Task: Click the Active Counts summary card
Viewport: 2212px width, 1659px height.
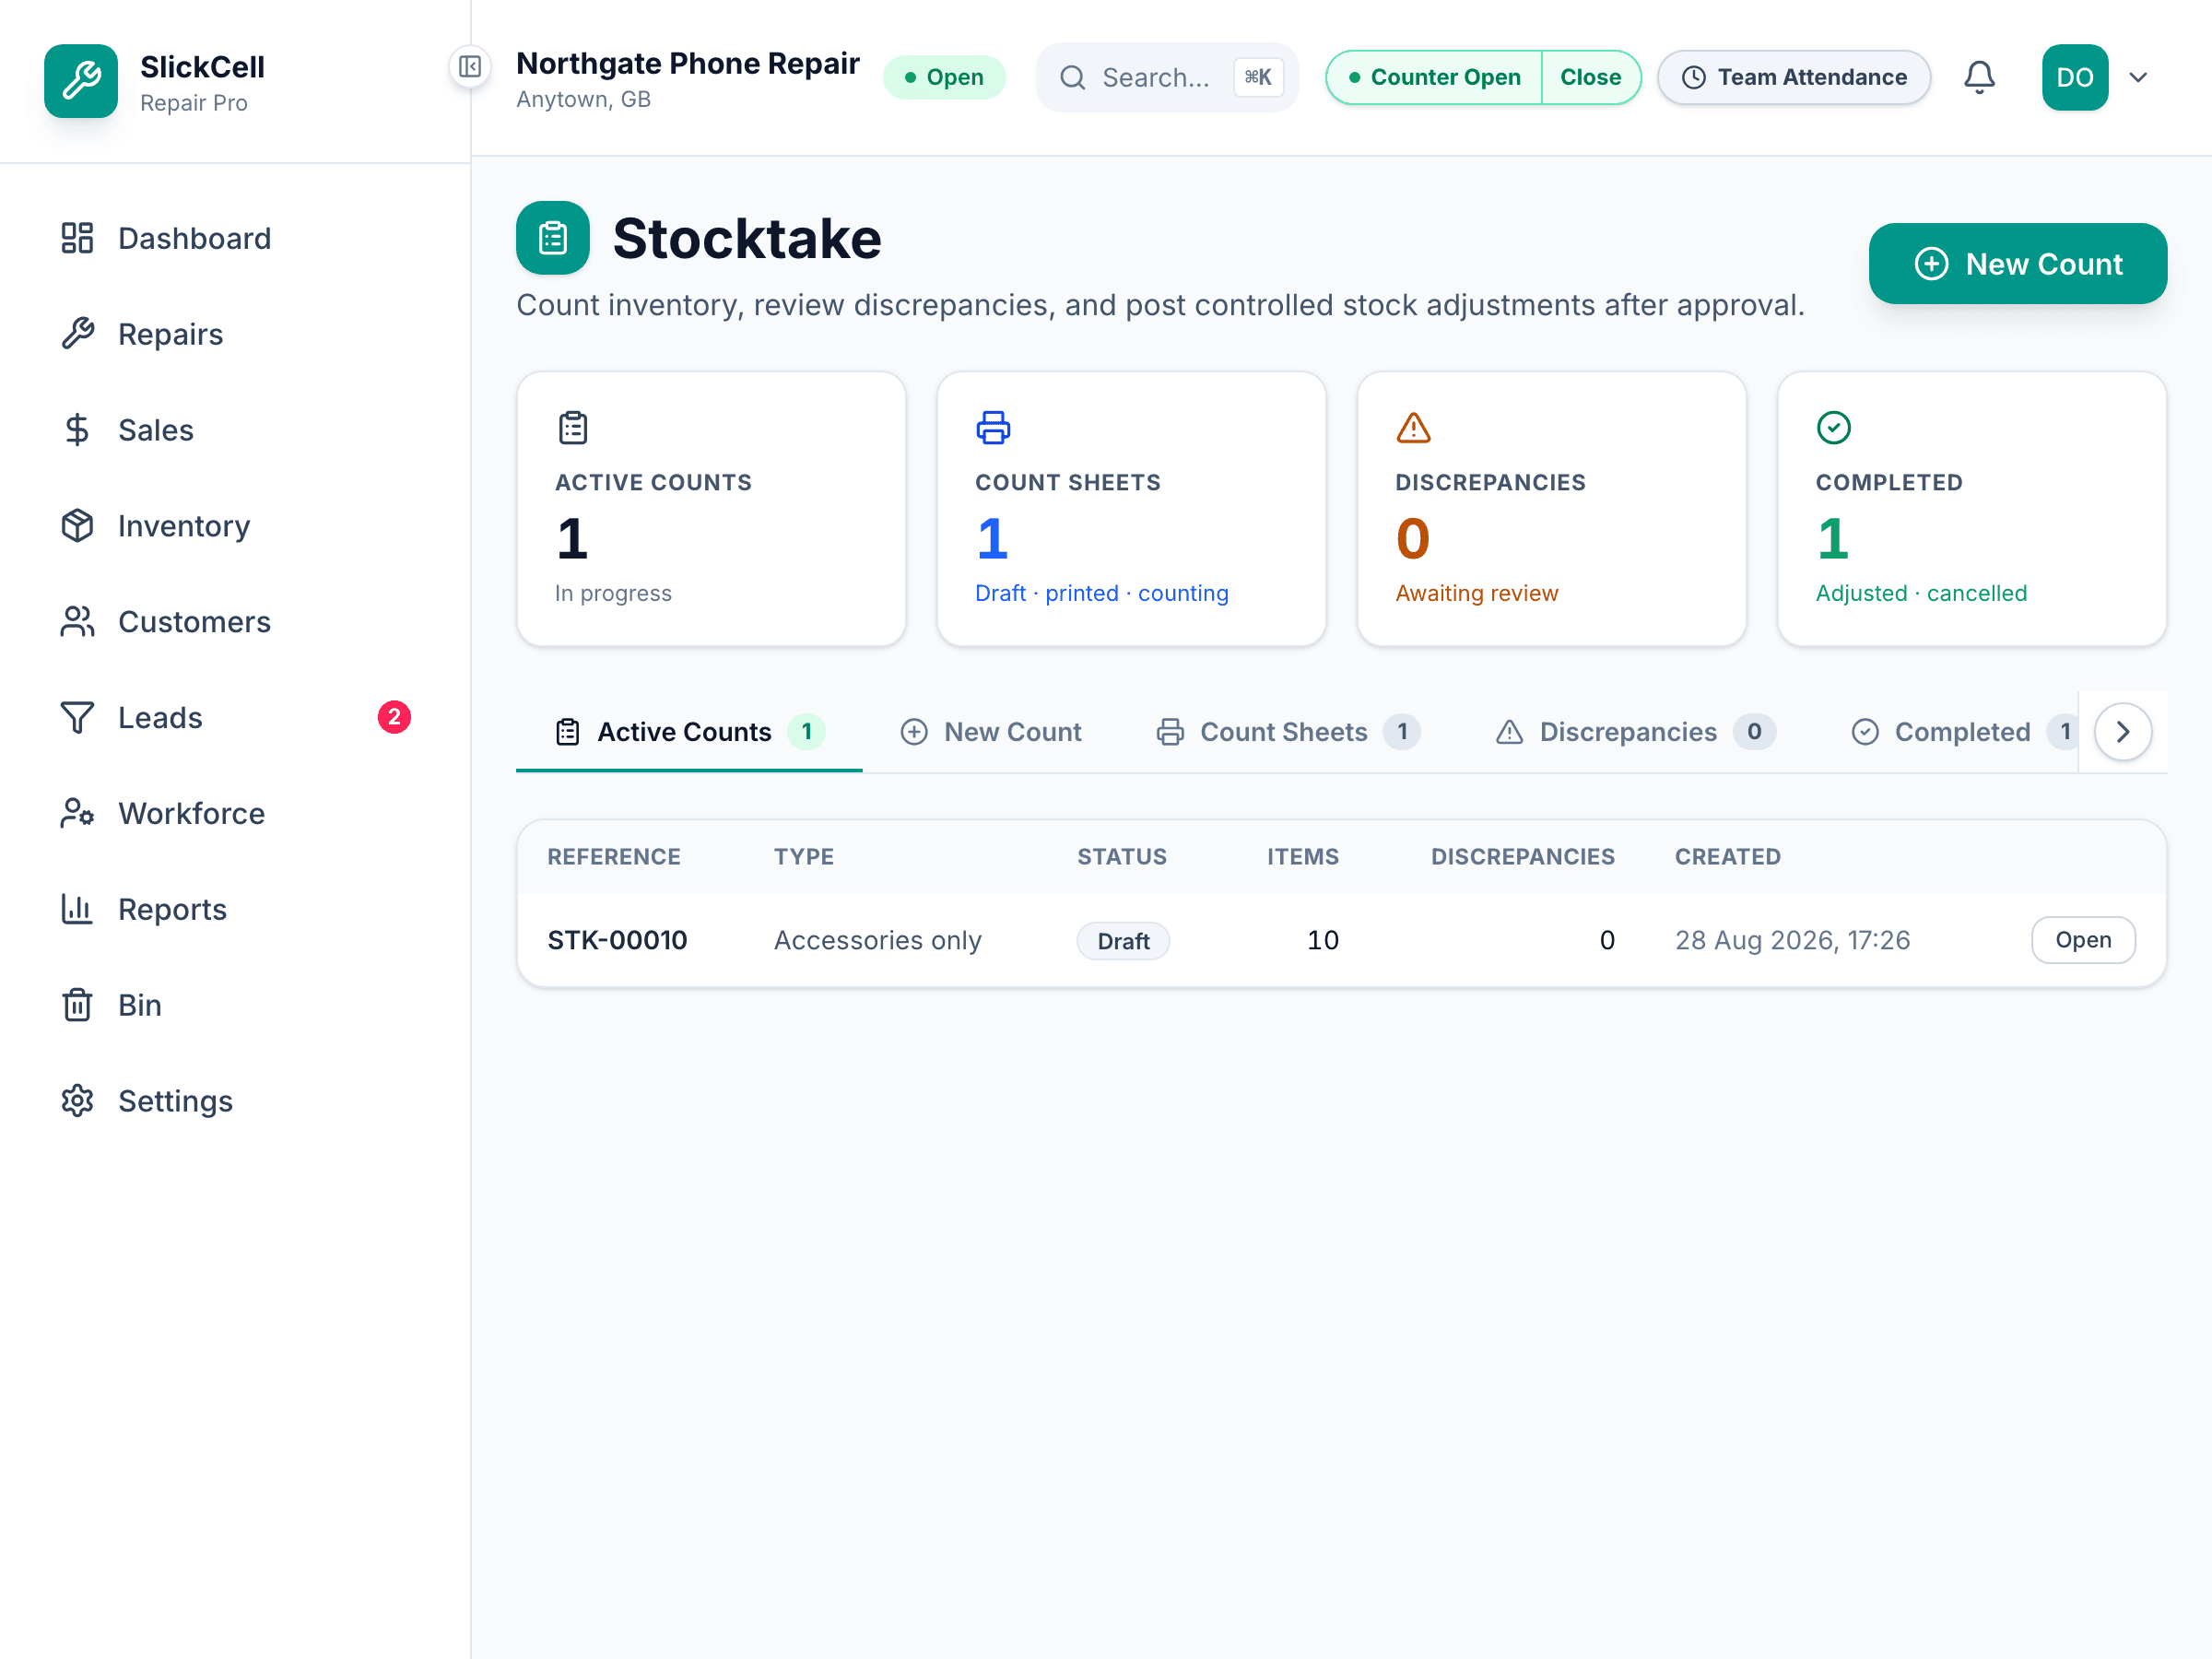Action: 711,509
